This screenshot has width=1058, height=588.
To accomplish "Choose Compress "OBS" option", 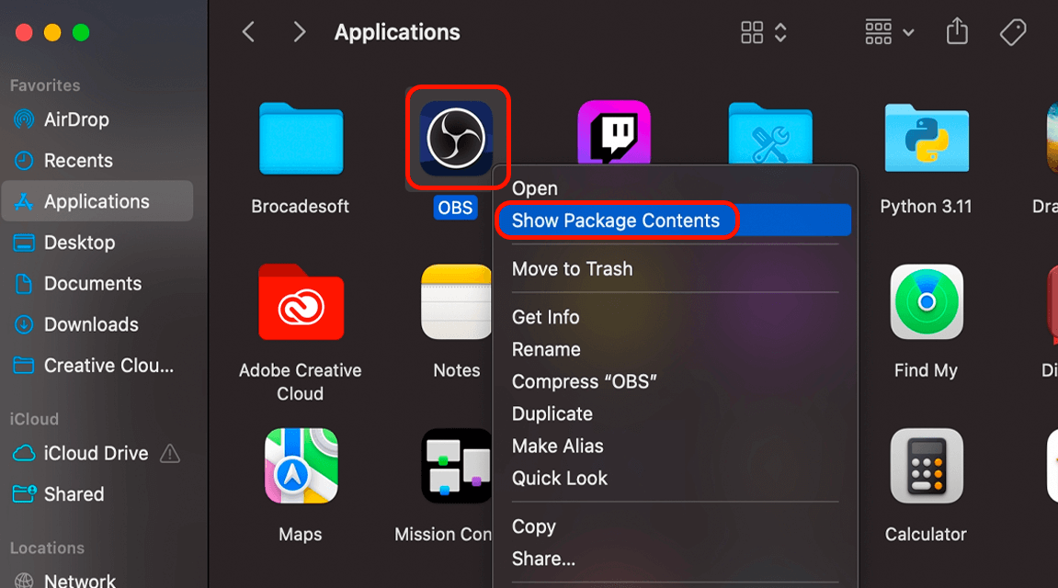I will (x=585, y=381).
